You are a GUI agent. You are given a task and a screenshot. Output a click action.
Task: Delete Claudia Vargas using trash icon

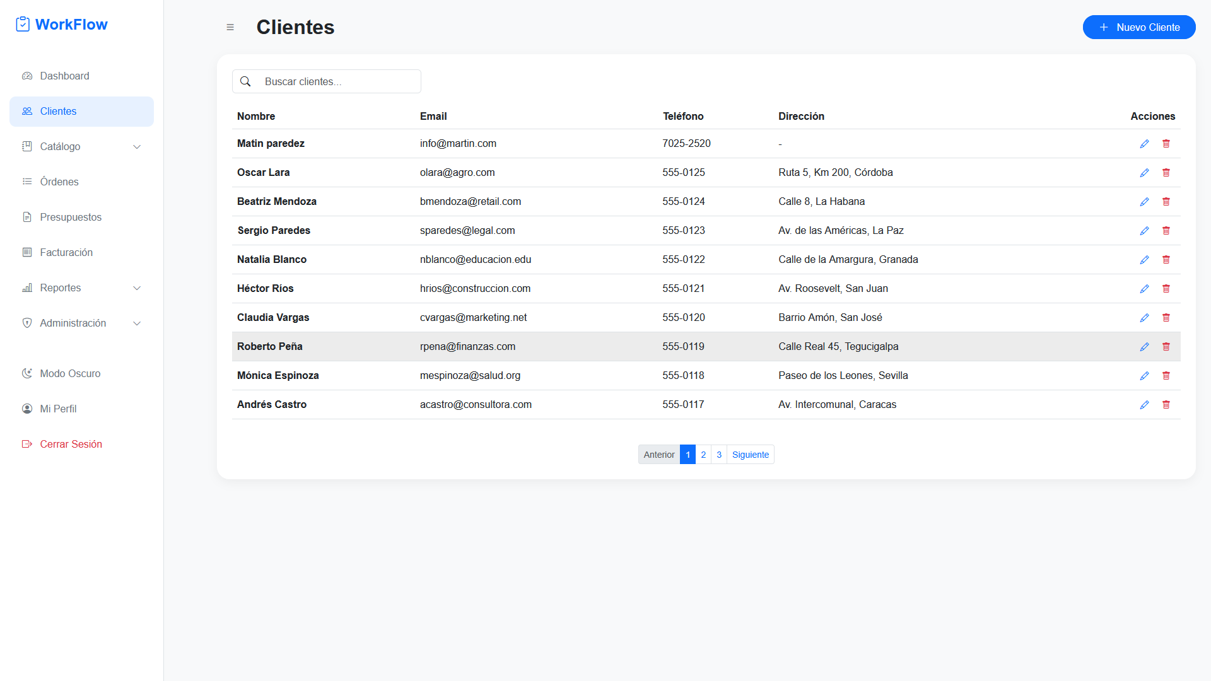pyautogui.click(x=1166, y=318)
